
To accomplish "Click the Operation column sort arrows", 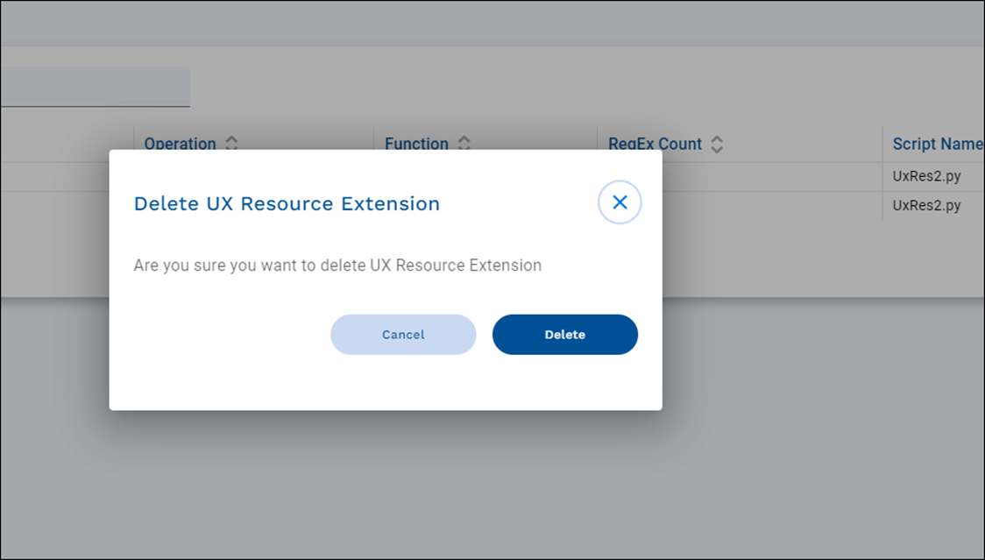I will click(231, 144).
